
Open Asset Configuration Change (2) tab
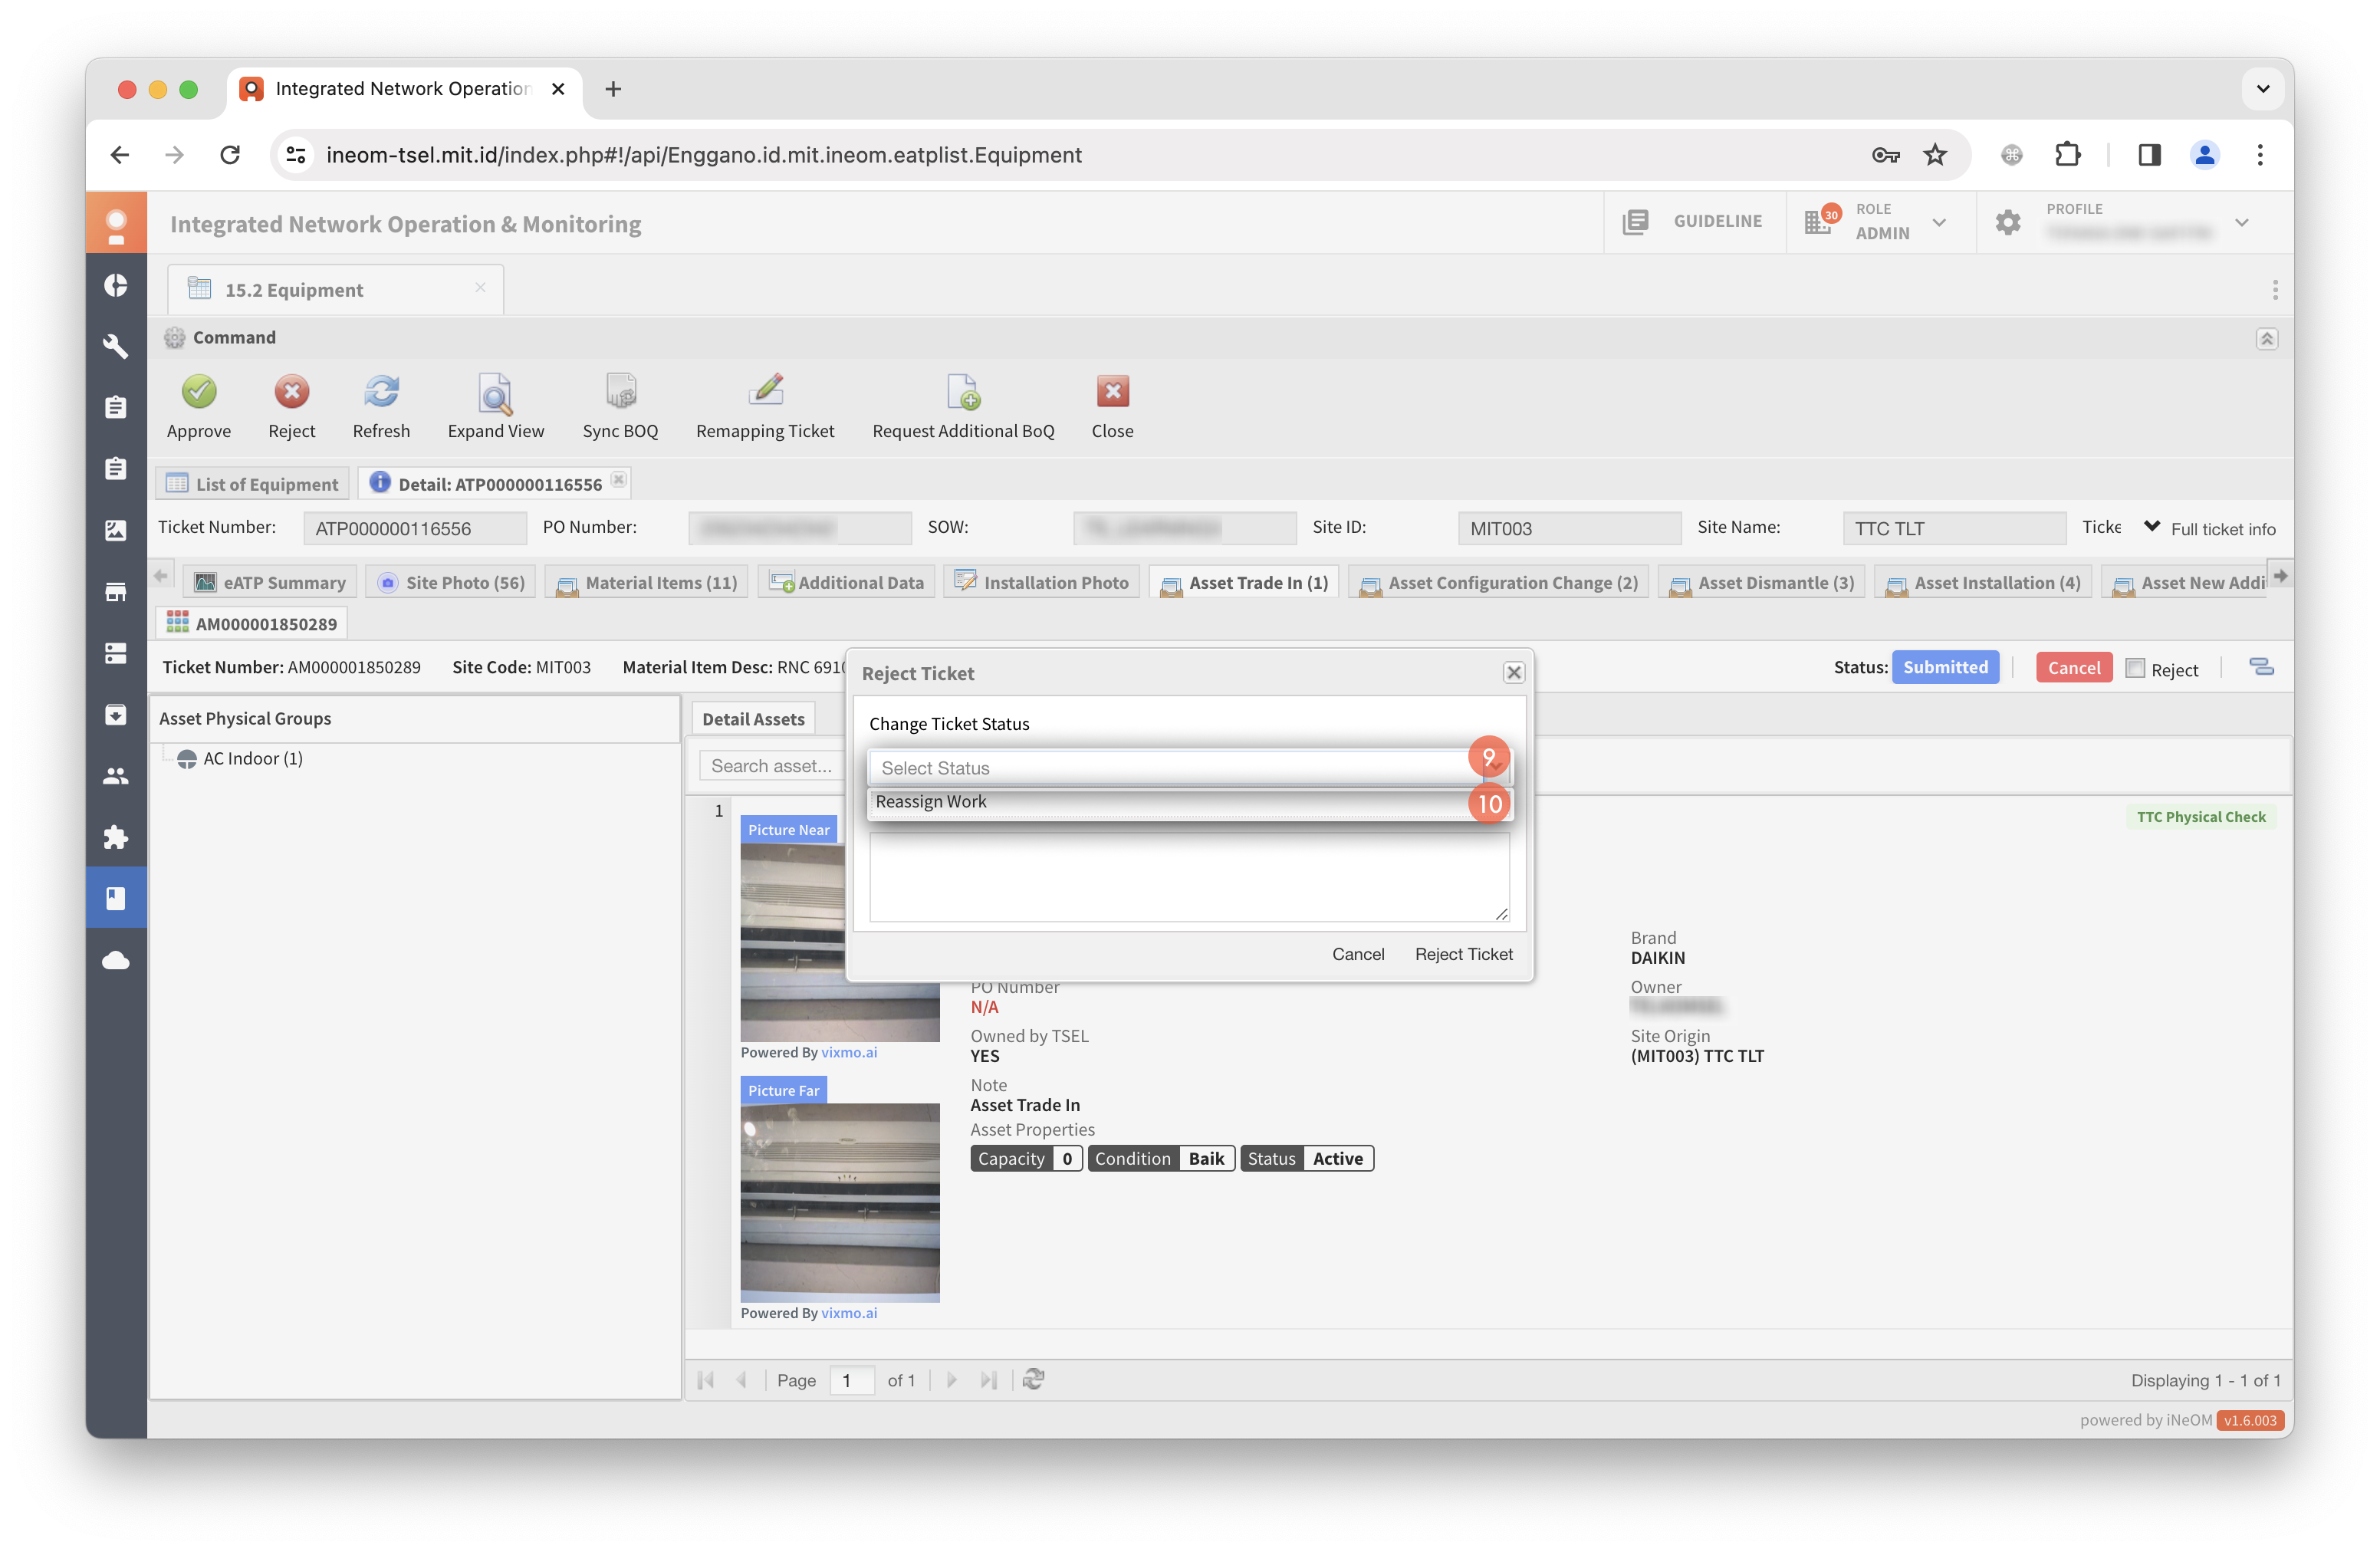point(1498,582)
